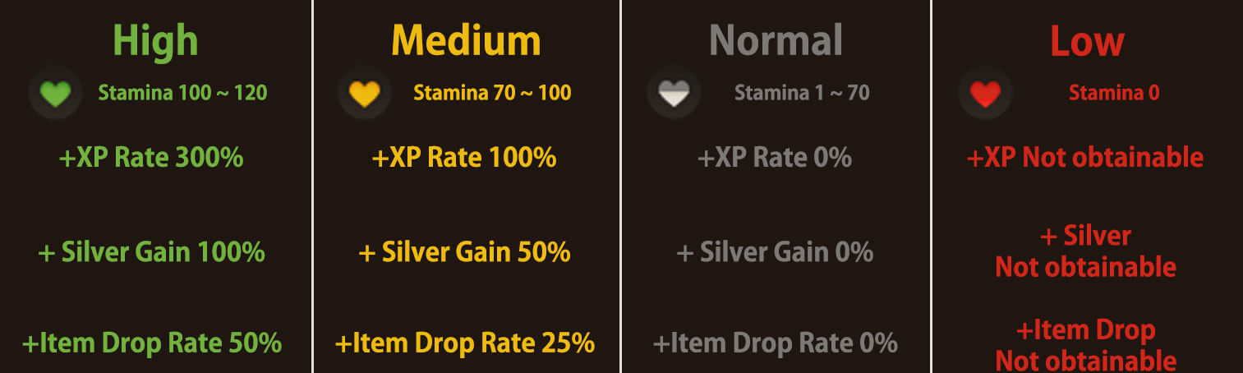This screenshot has height=373, width=1243.
Task: Select the Normal stamina tier heading
Action: coord(776,39)
